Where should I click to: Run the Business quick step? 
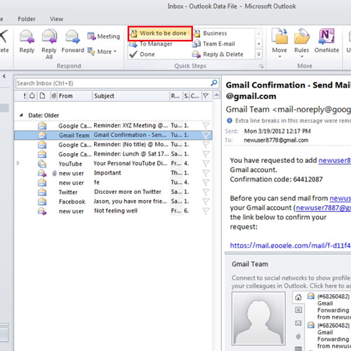[210, 33]
